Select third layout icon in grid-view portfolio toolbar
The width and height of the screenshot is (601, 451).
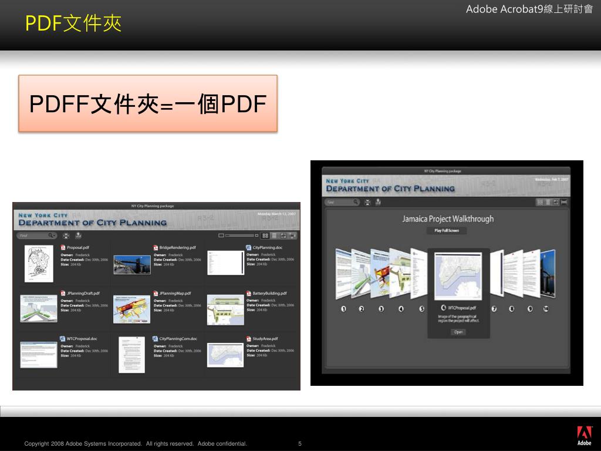(x=283, y=235)
